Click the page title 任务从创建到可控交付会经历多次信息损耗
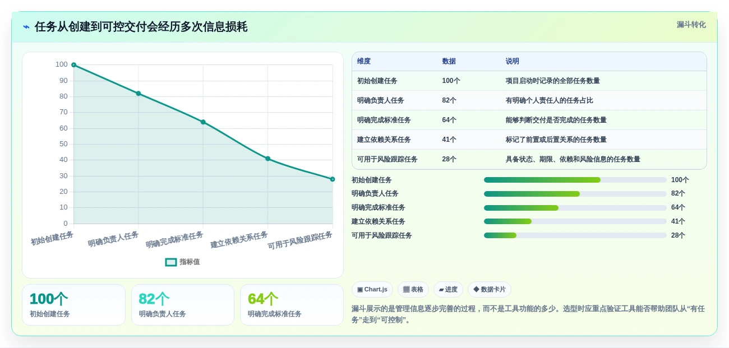The height and width of the screenshot is (348, 729). click(141, 27)
